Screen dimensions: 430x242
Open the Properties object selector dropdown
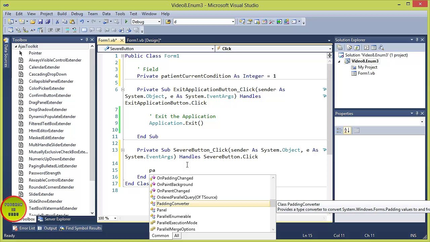point(422,122)
